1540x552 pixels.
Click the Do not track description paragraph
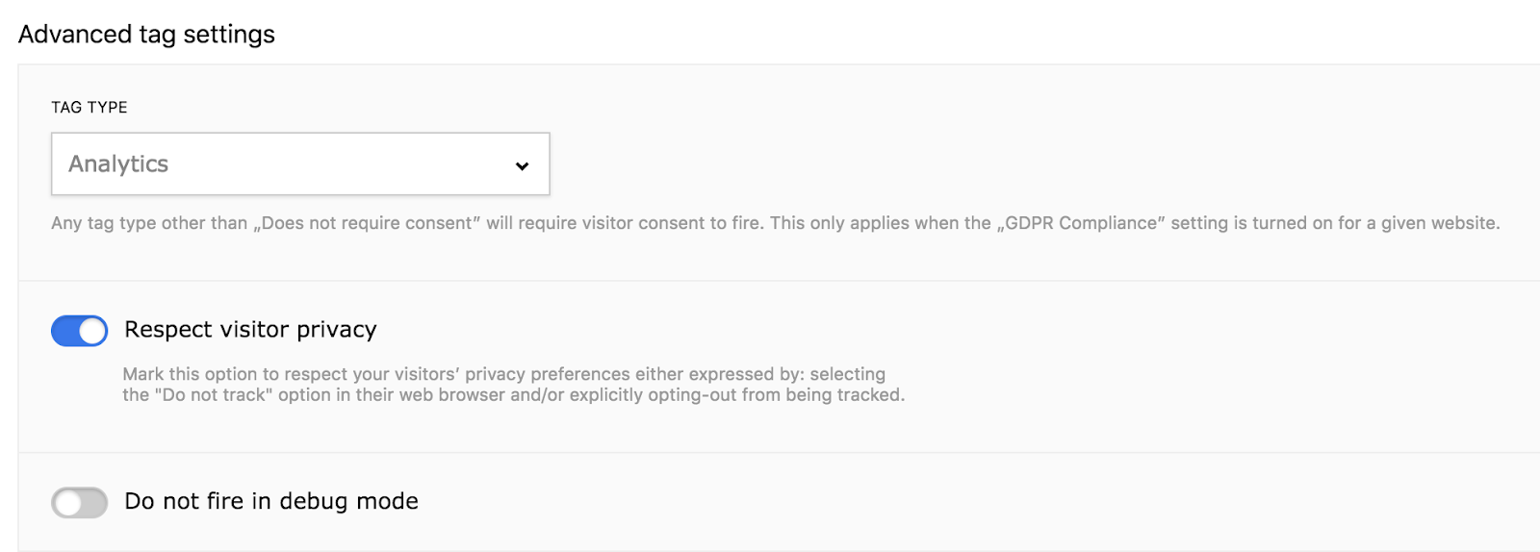(513, 385)
